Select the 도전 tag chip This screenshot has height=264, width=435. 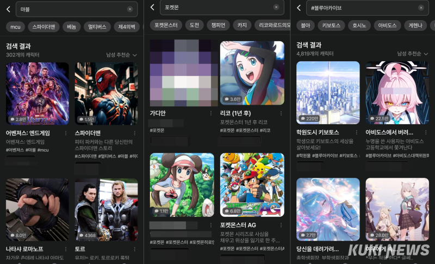(x=194, y=25)
